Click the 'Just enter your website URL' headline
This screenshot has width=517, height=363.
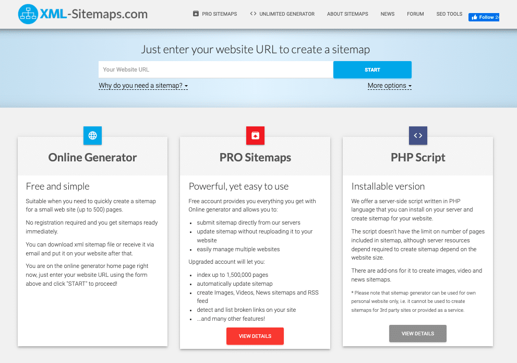256,50
